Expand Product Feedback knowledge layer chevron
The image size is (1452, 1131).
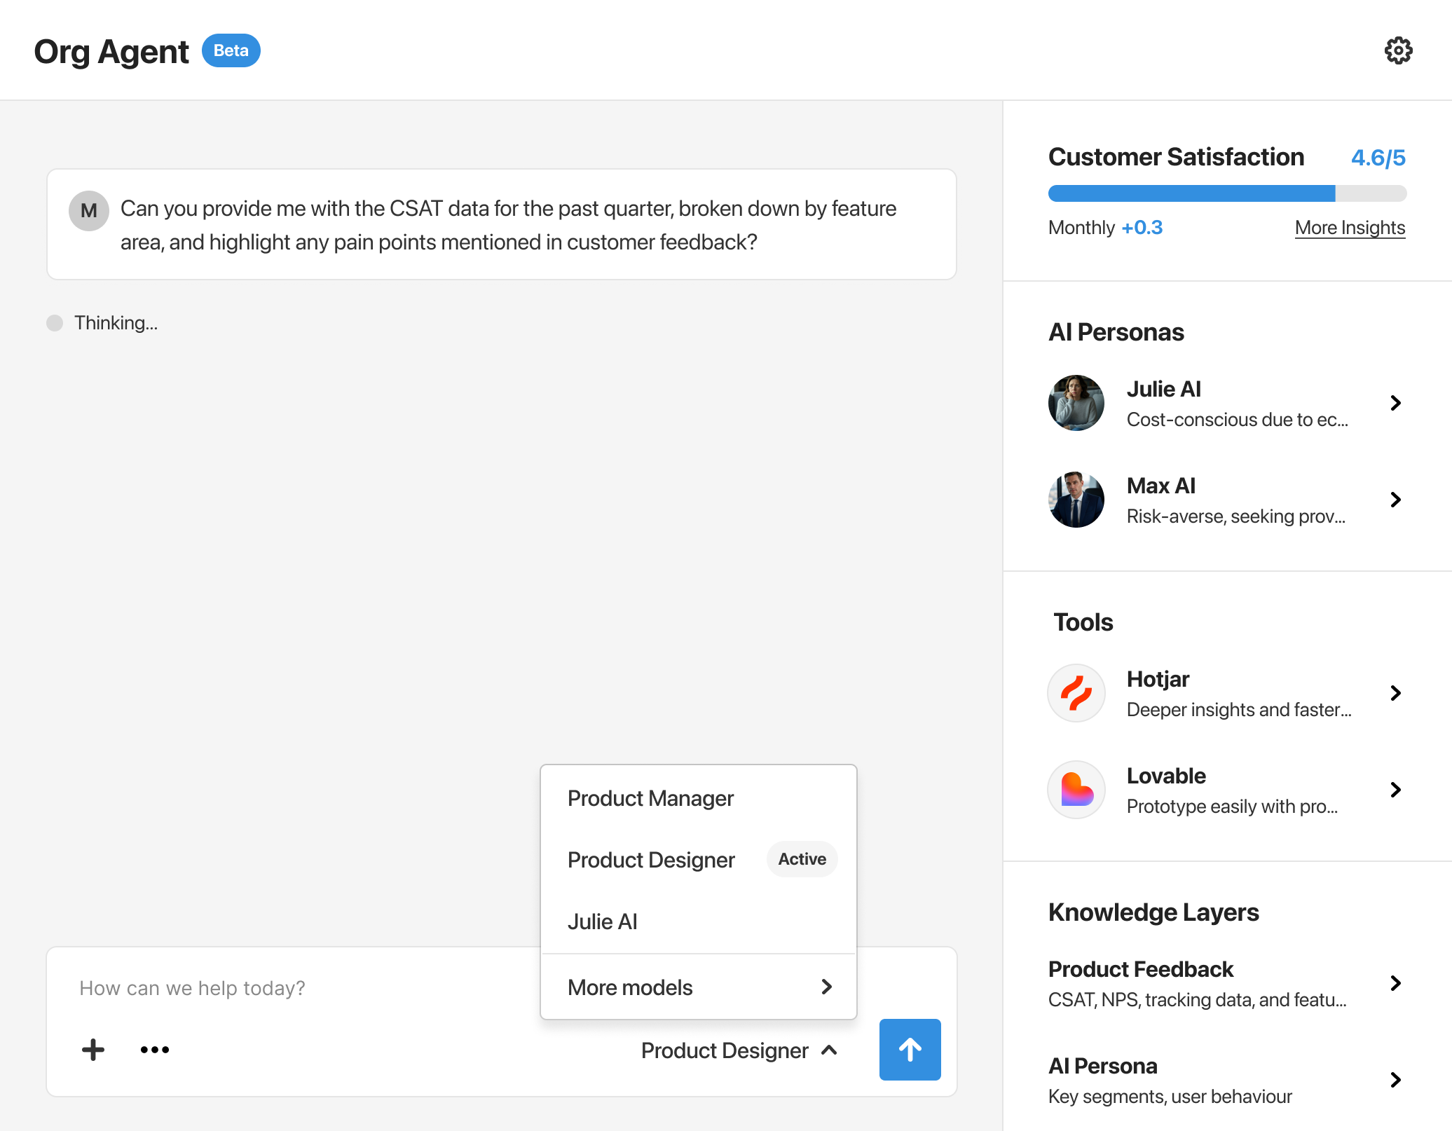coord(1395,983)
